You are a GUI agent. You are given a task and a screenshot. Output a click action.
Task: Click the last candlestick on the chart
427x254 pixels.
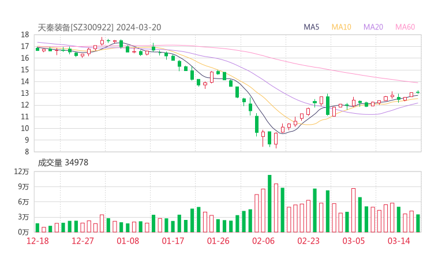click(x=418, y=92)
